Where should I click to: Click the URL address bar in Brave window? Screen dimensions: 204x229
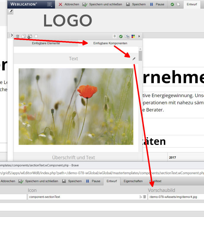point(102,173)
